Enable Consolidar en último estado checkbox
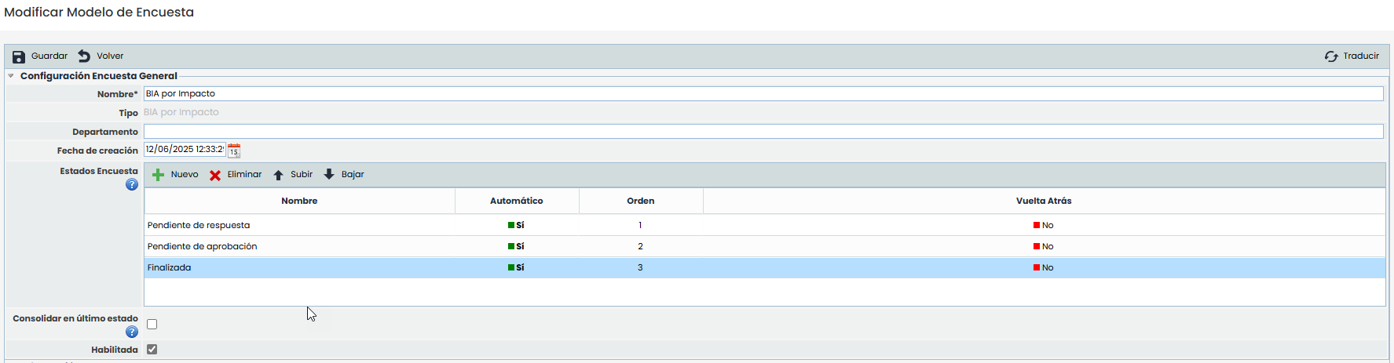 pyautogui.click(x=152, y=325)
